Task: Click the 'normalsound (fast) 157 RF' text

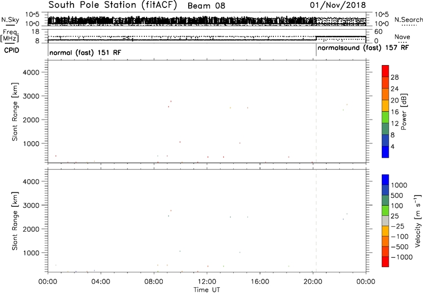Action: pos(363,48)
